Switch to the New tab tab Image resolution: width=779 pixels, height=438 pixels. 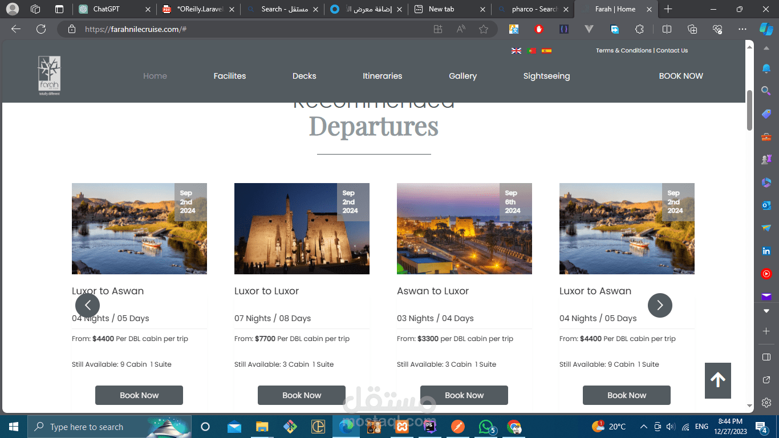pyautogui.click(x=449, y=9)
